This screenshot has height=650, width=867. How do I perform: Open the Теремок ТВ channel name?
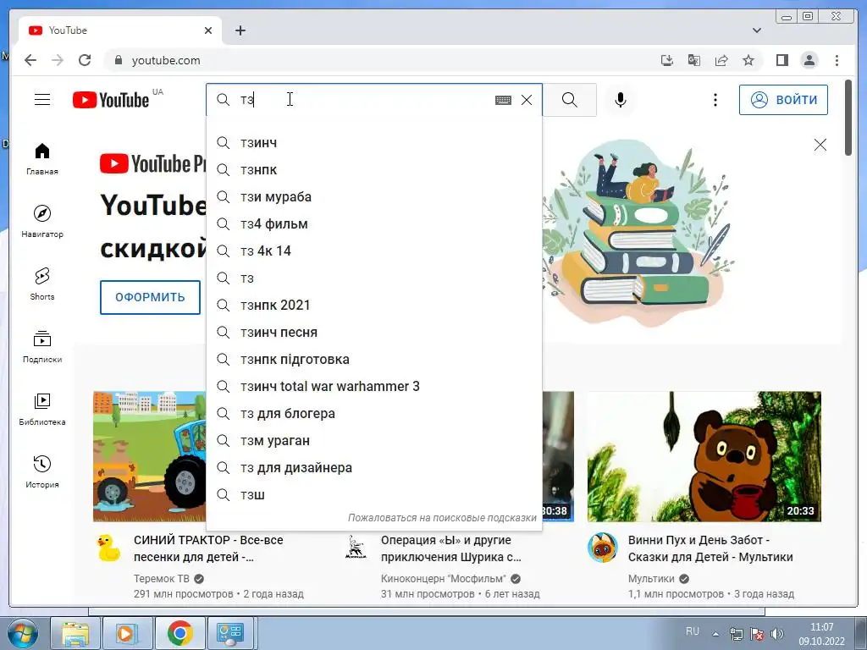tap(162, 579)
